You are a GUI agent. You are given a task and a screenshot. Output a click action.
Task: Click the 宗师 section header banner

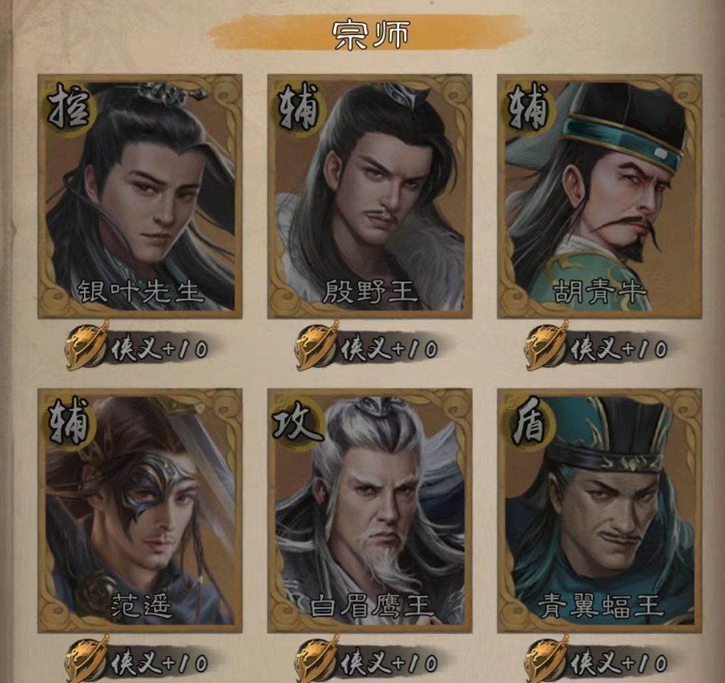point(370,34)
